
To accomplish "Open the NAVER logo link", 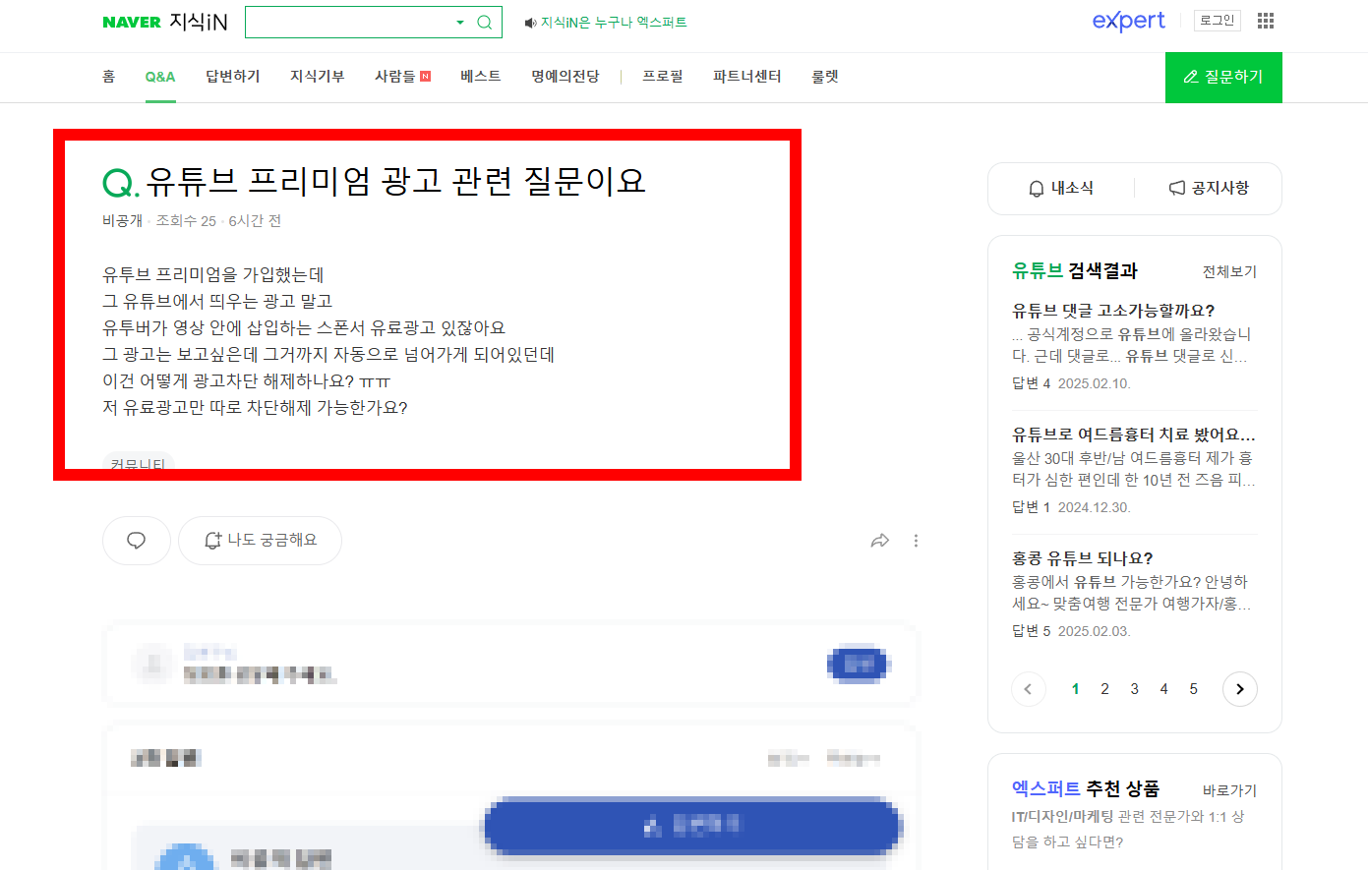I will click(131, 22).
